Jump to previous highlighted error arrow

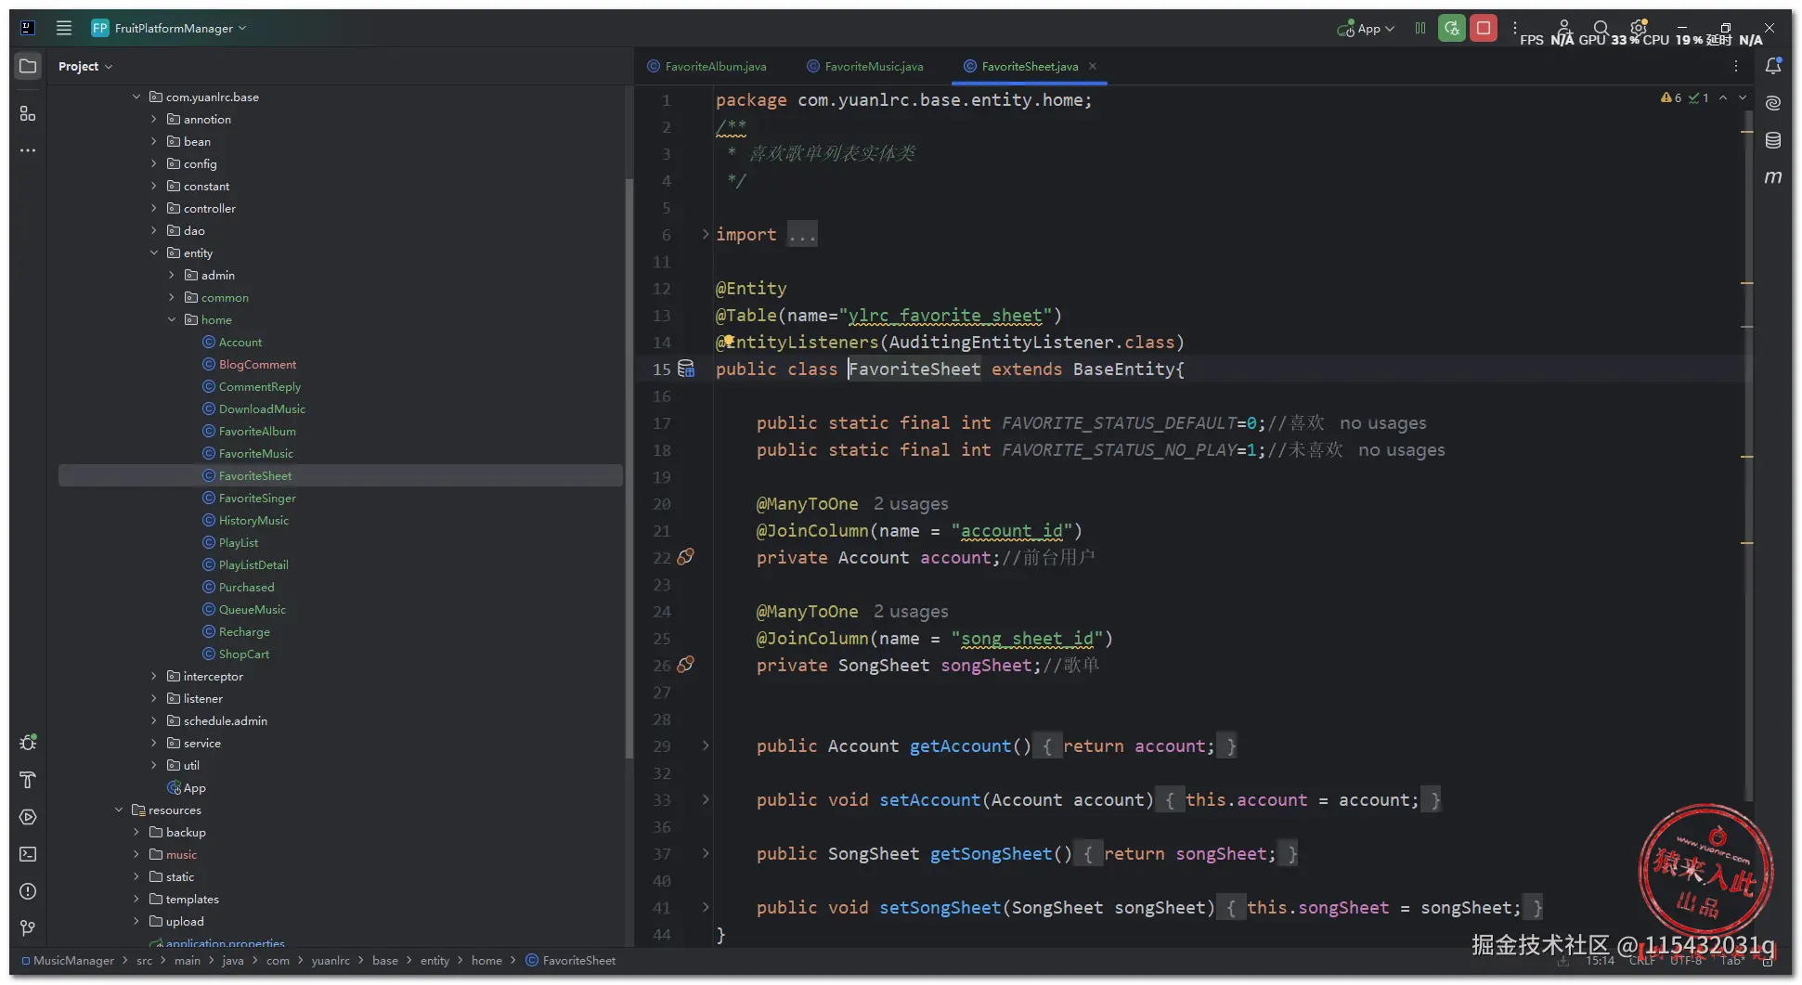[x=1723, y=97]
